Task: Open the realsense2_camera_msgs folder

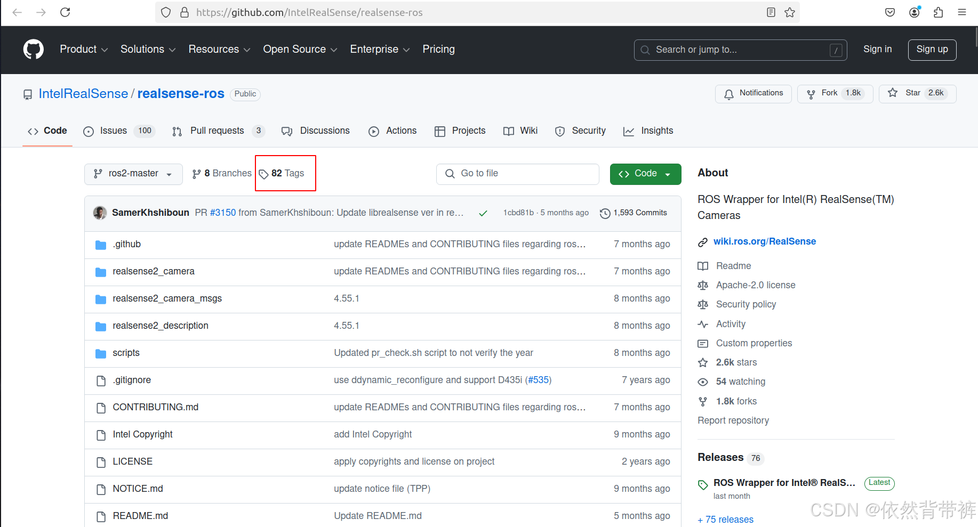Action: [x=167, y=299]
